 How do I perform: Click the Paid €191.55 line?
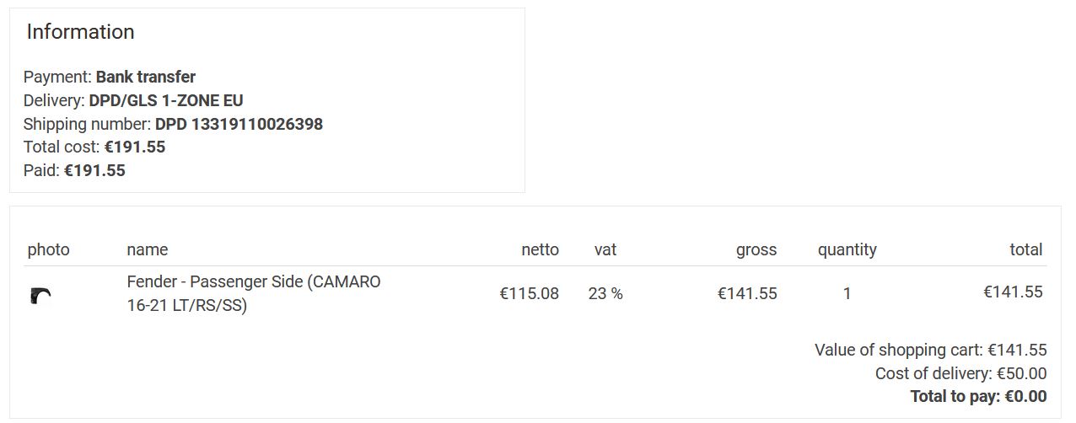74,170
